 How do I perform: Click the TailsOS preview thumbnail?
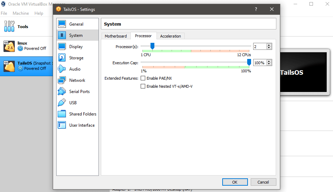pos(303,72)
